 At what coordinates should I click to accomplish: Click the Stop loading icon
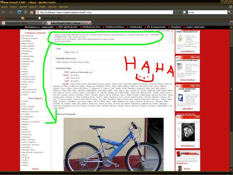25,12
